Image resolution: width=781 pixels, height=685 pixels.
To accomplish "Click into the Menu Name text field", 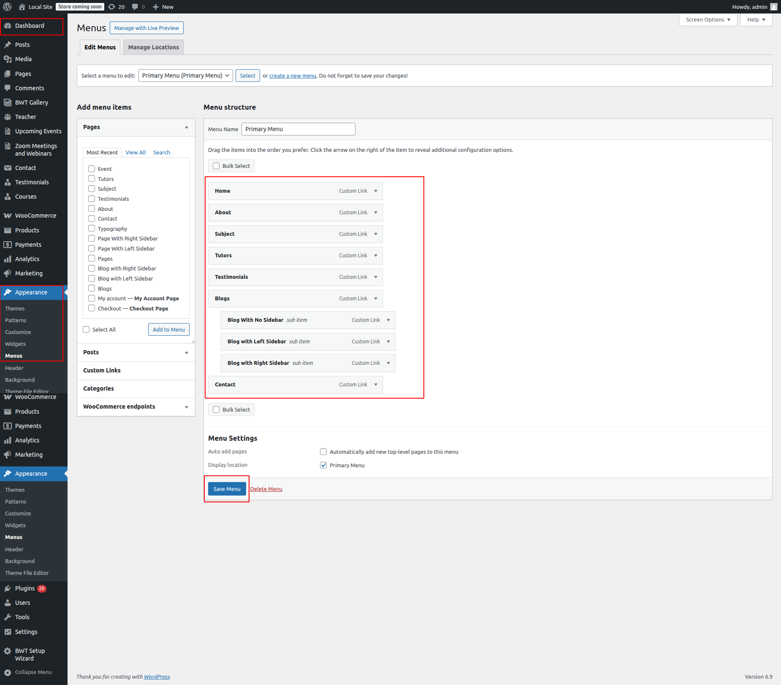I will pyautogui.click(x=298, y=129).
